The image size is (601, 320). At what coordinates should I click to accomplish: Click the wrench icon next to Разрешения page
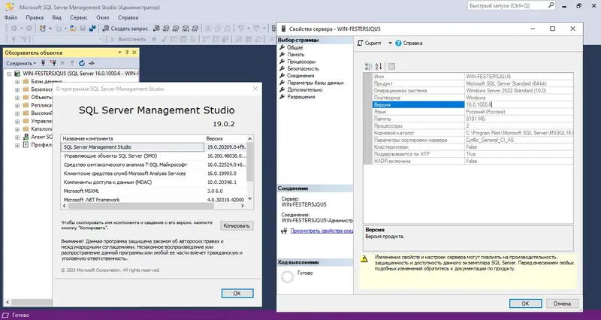[282, 97]
